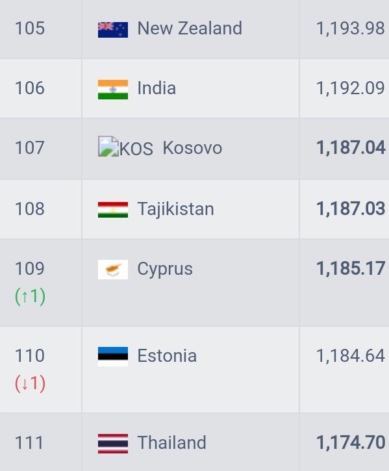Select the Thailand country name
Viewport: 389px width, 471px height.
tap(171, 443)
